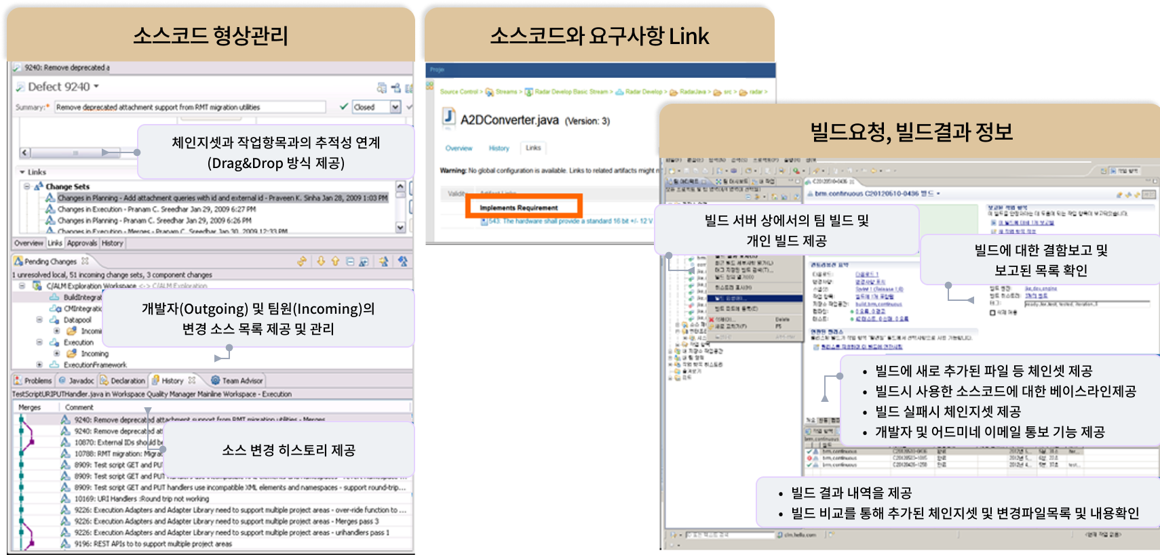Click the refresh arrows icon in Pending Changes toolbar

coord(302,261)
